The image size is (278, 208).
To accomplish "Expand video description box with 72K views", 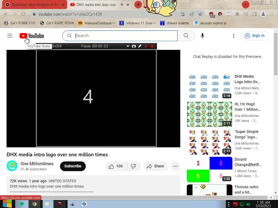I will [93, 185].
